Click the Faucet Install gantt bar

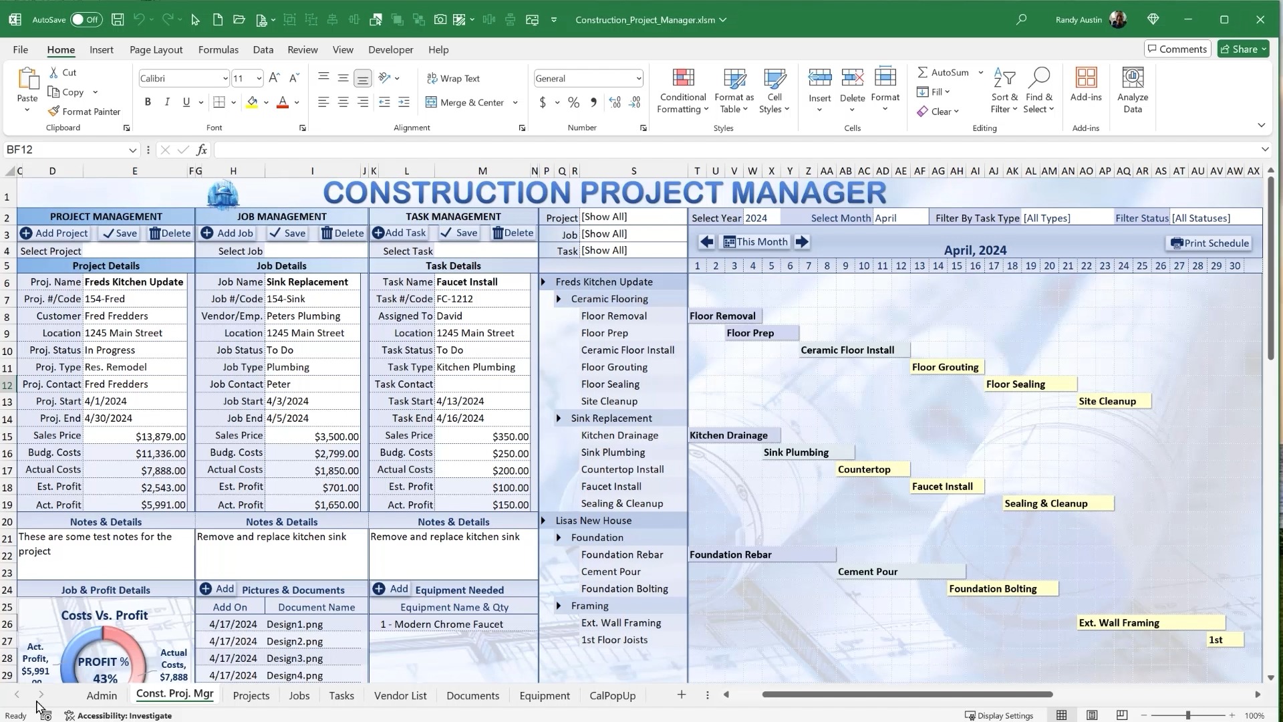948,487
